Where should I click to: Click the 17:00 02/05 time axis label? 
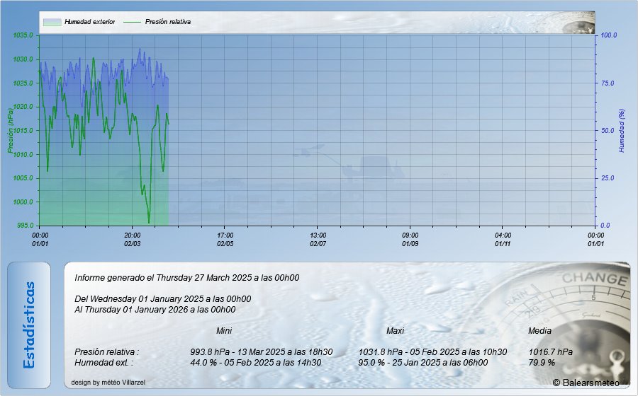tap(225, 240)
